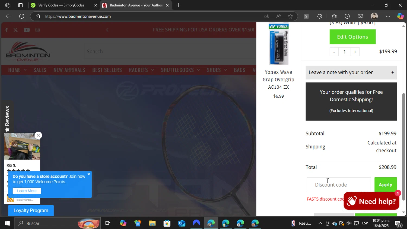Open Copilot sidebar icon

pos(400,16)
